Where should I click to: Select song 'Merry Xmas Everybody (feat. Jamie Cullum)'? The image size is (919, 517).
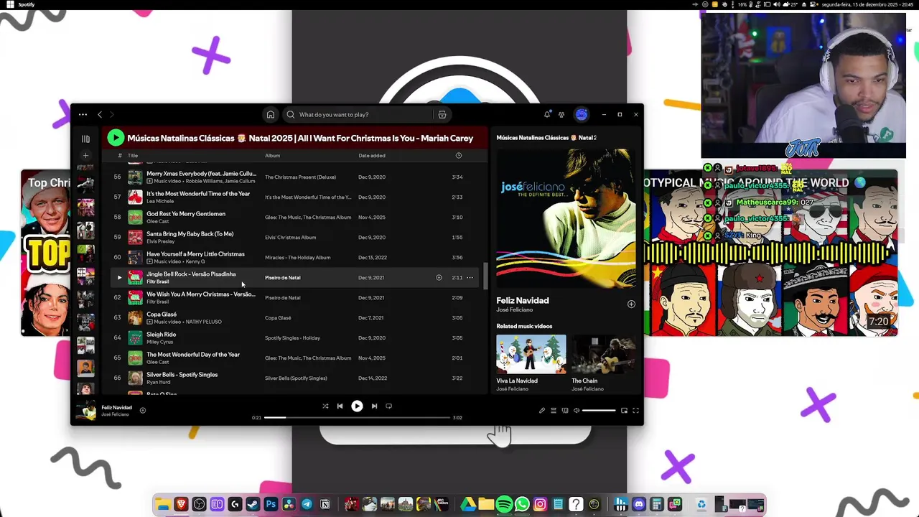201,174
